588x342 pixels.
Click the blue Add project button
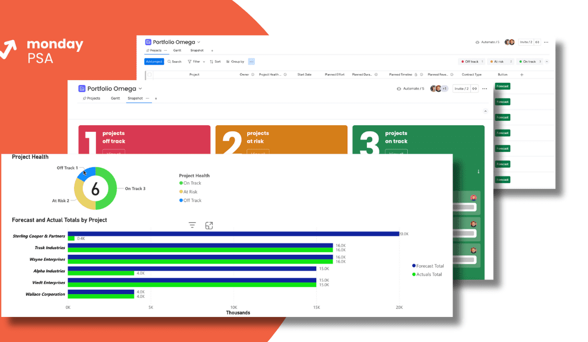154,62
